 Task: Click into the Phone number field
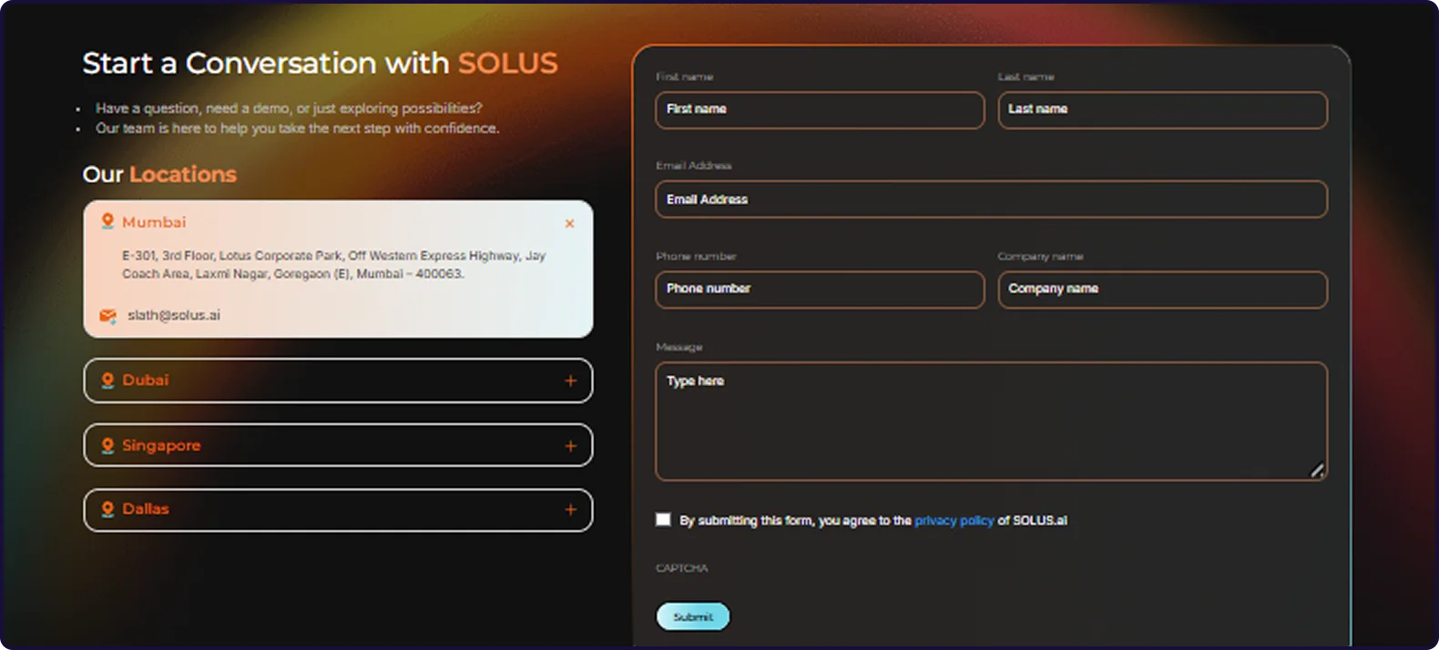coord(820,289)
